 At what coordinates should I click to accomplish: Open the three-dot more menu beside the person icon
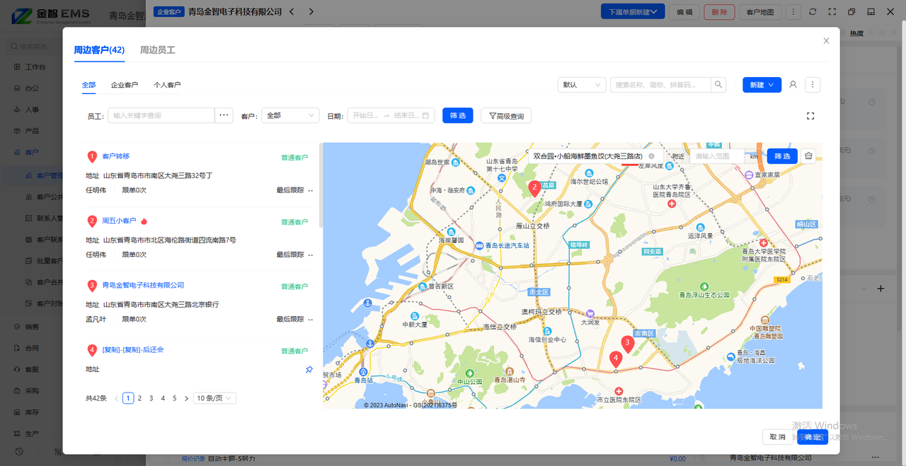813,85
